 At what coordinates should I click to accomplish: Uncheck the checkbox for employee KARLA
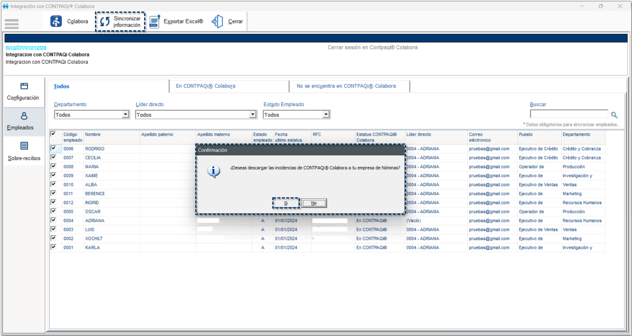point(53,247)
